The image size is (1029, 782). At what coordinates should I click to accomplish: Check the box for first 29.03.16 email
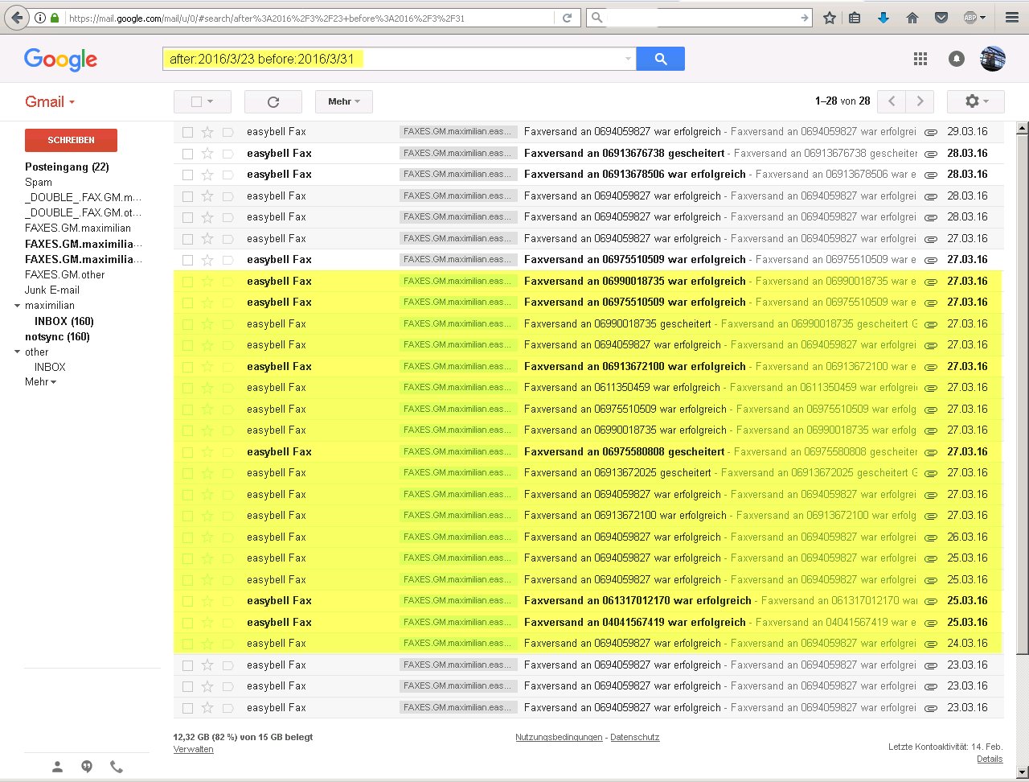coord(187,132)
